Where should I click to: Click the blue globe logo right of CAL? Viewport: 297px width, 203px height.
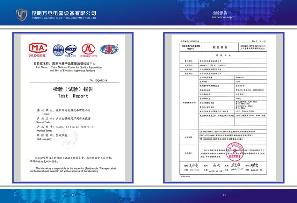pos(109,49)
